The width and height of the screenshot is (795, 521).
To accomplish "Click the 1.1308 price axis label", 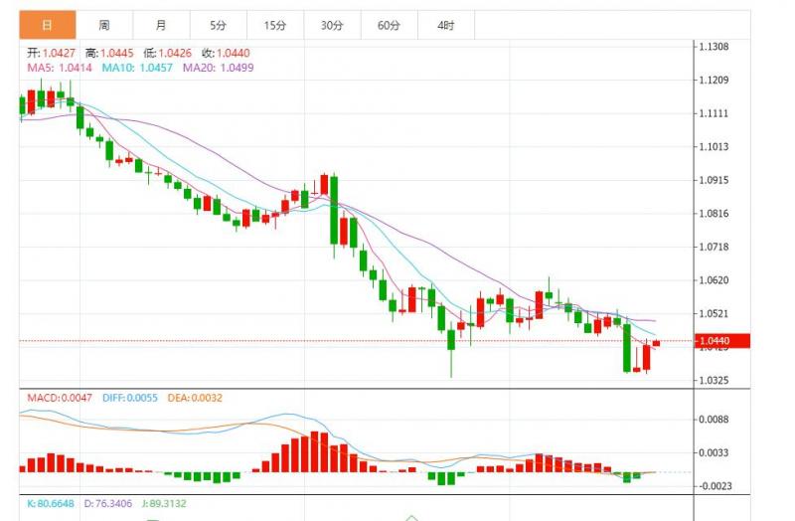I will 714,47.
